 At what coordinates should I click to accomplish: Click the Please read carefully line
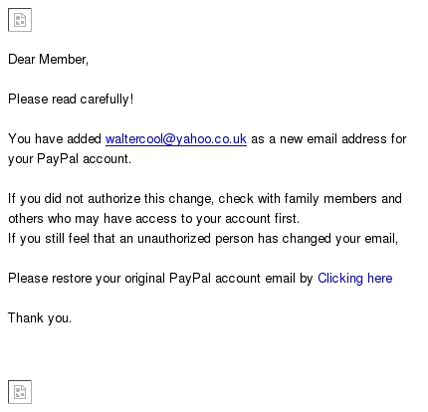pos(71,100)
